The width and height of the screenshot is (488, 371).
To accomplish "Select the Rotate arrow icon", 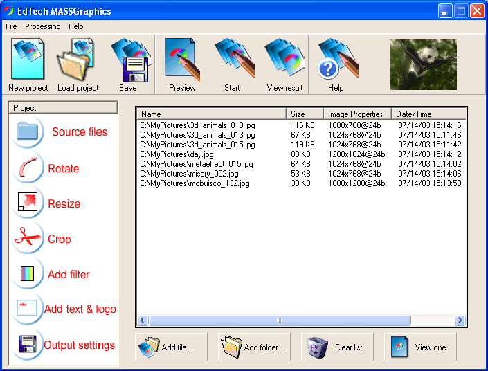I will click(x=28, y=168).
